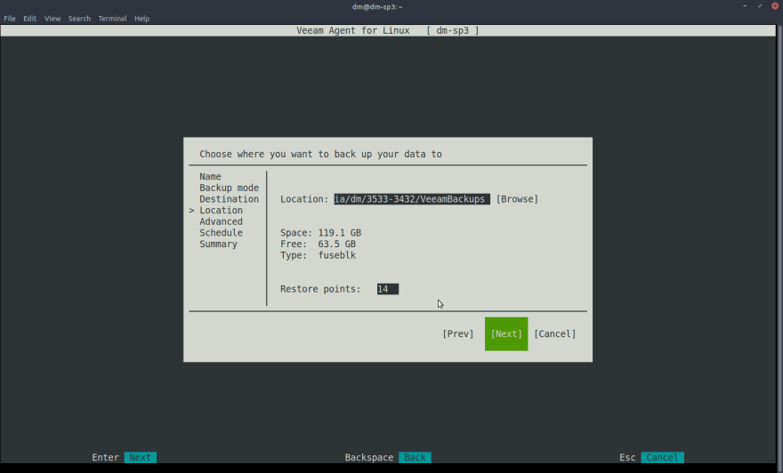Click the [Cancel] button in the dialog
Screen dimensions: 783x473
point(555,333)
